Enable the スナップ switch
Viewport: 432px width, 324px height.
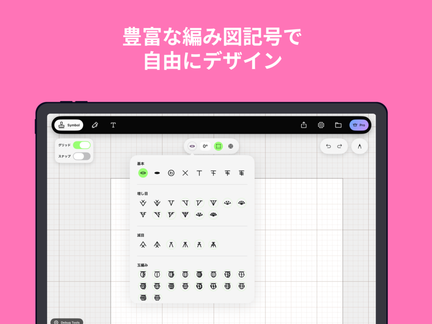tap(82, 156)
